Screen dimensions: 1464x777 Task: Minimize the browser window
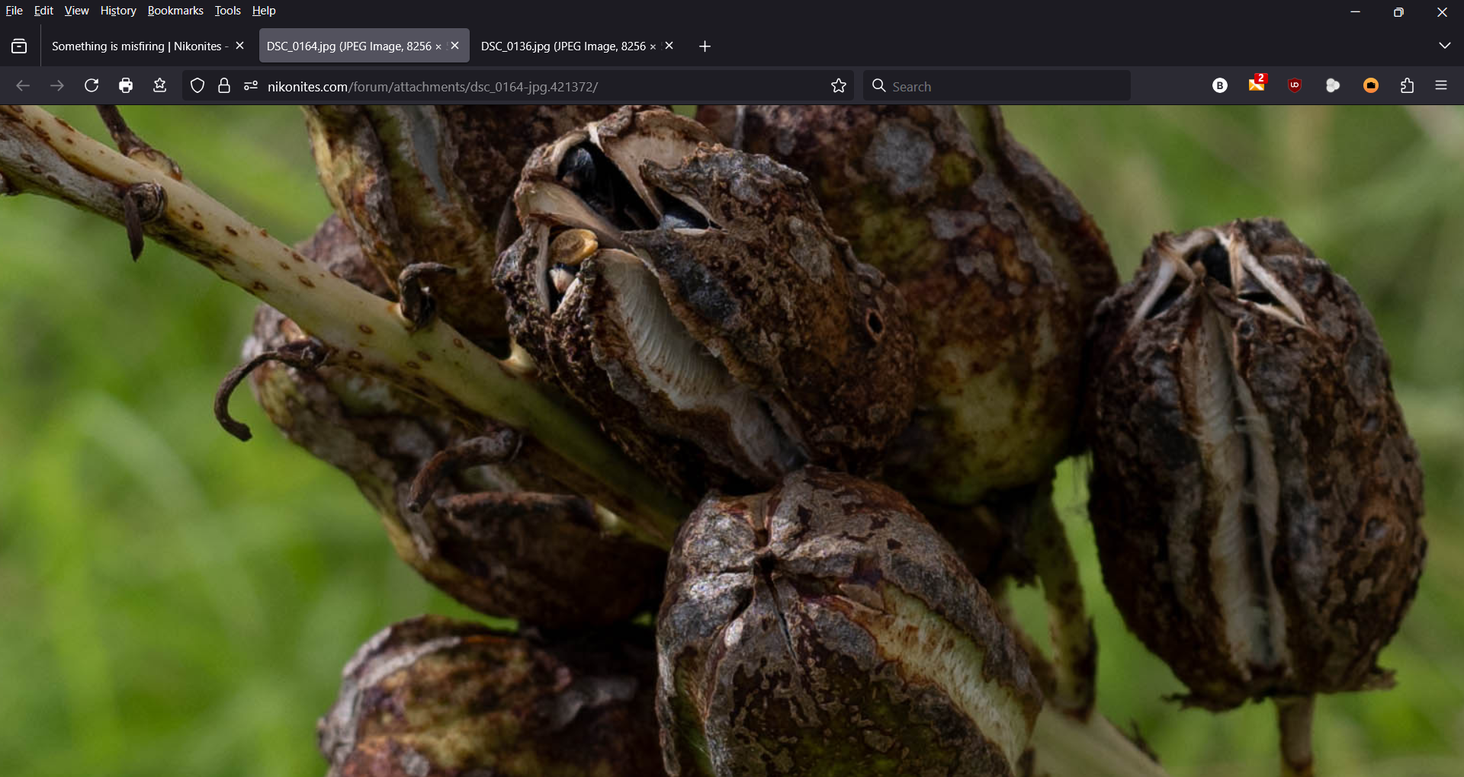pos(1356,11)
